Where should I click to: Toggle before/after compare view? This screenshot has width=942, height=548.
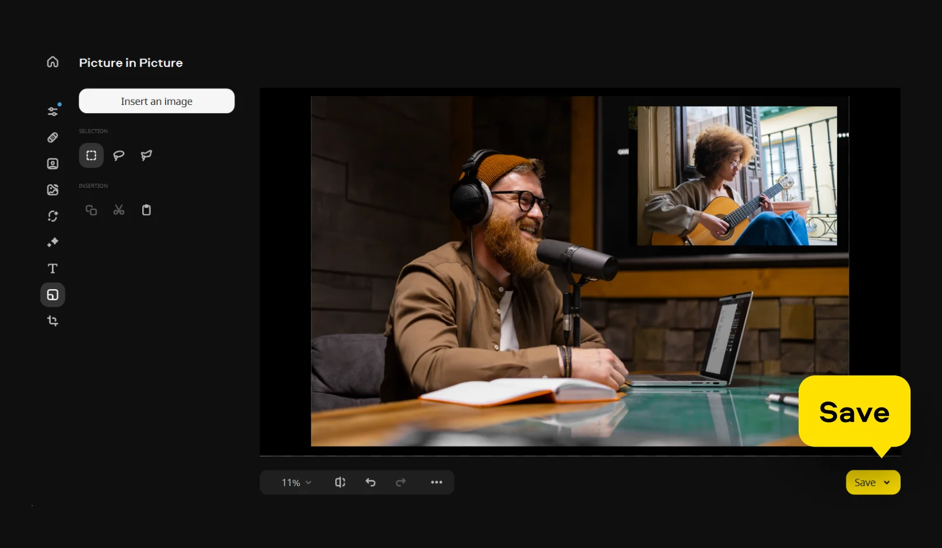coord(340,482)
